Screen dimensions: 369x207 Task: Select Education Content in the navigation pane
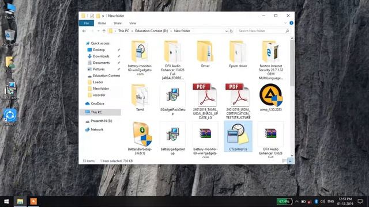(106, 75)
